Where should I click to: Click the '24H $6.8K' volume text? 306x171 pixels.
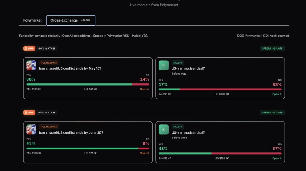(x=165, y=94)
